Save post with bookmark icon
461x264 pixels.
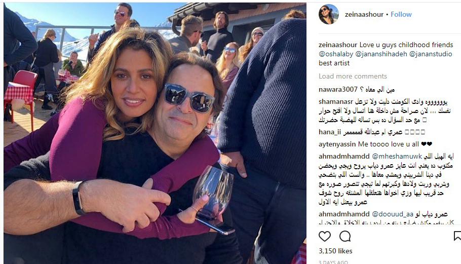tap(457, 236)
